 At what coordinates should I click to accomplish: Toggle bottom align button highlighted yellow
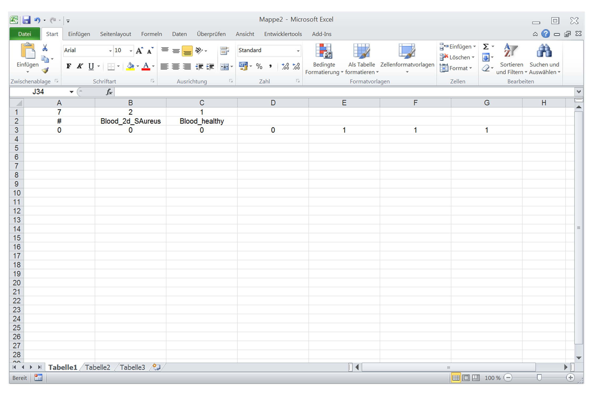click(x=187, y=51)
